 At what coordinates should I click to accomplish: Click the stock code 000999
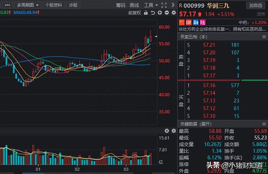click(x=194, y=5)
